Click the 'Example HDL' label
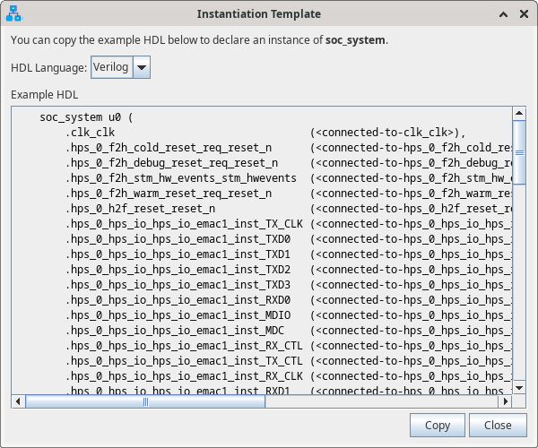Viewport: 538px width, 448px height. point(44,95)
